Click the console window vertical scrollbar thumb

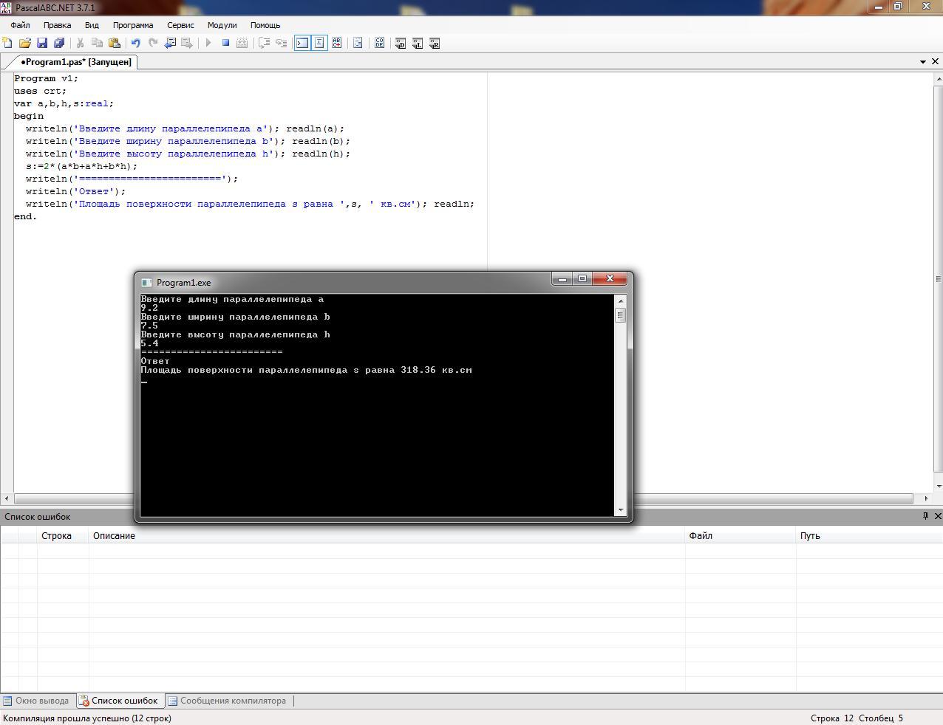click(x=621, y=316)
